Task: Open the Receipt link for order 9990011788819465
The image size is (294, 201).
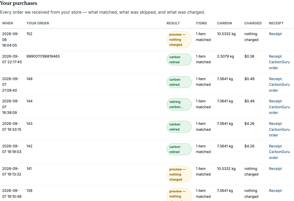Action: tap(275, 56)
